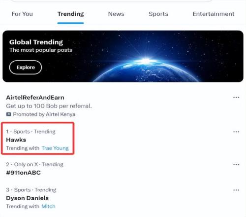This screenshot has width=246, height=217.
Task: Click the promoted arrow icon beside Airtel Kenya
Action: [8, 114]
